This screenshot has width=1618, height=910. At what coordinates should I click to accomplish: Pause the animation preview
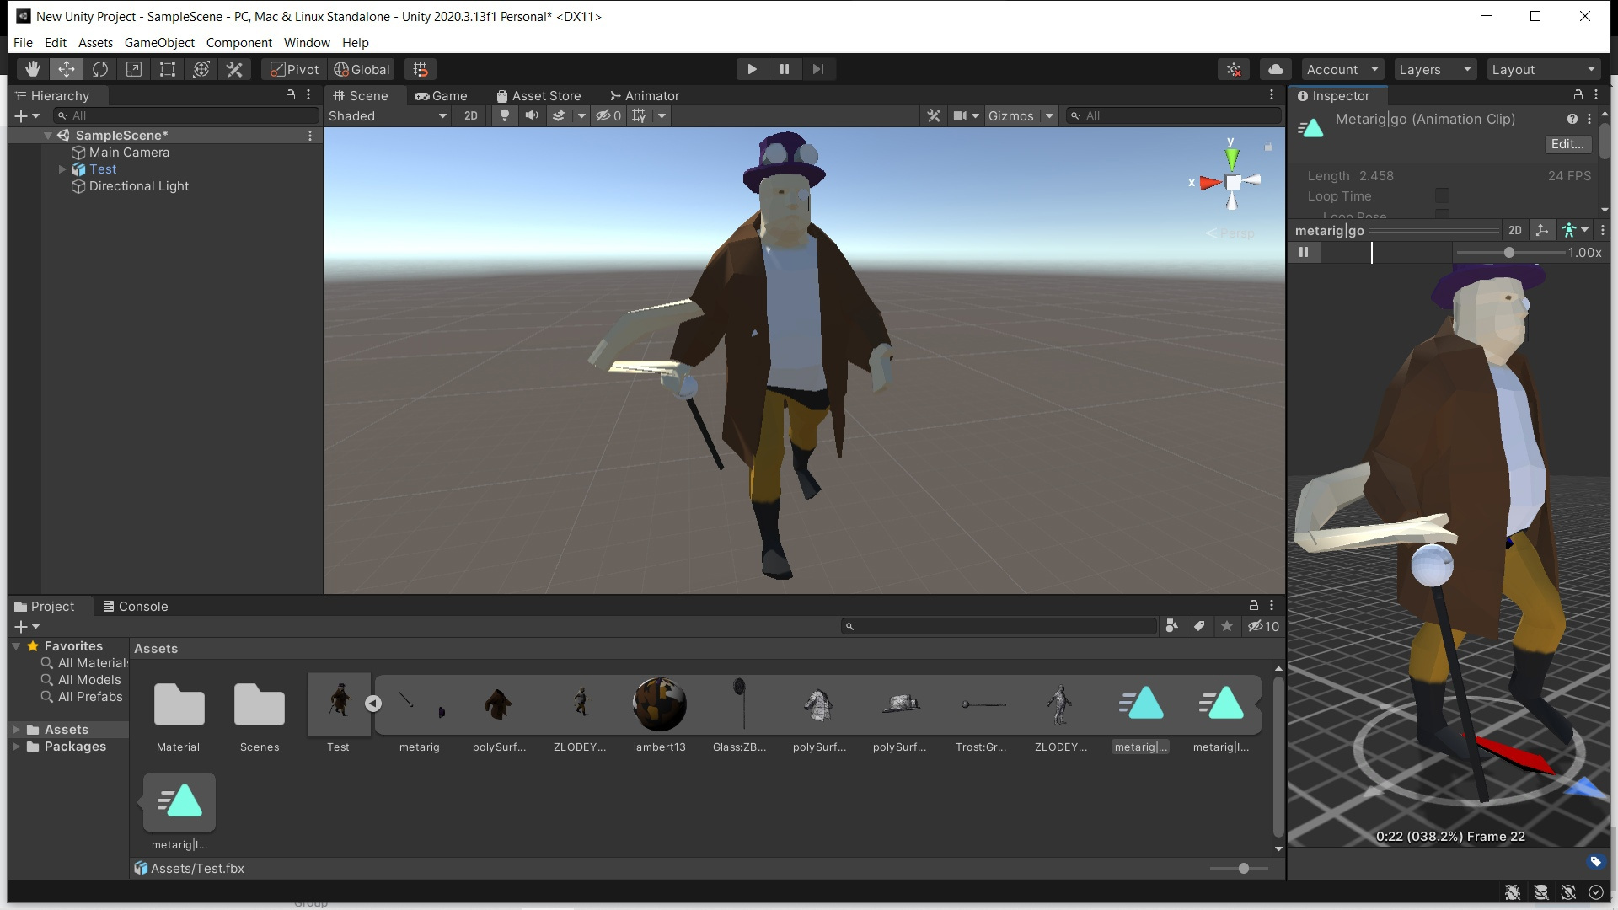click(1304, 252)
